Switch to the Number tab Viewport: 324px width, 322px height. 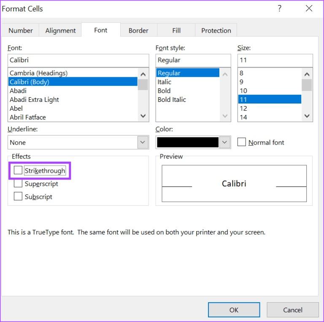coord(20,30)
